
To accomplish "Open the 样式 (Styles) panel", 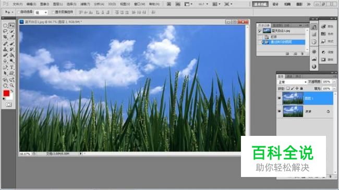I will tap(327, 41).
